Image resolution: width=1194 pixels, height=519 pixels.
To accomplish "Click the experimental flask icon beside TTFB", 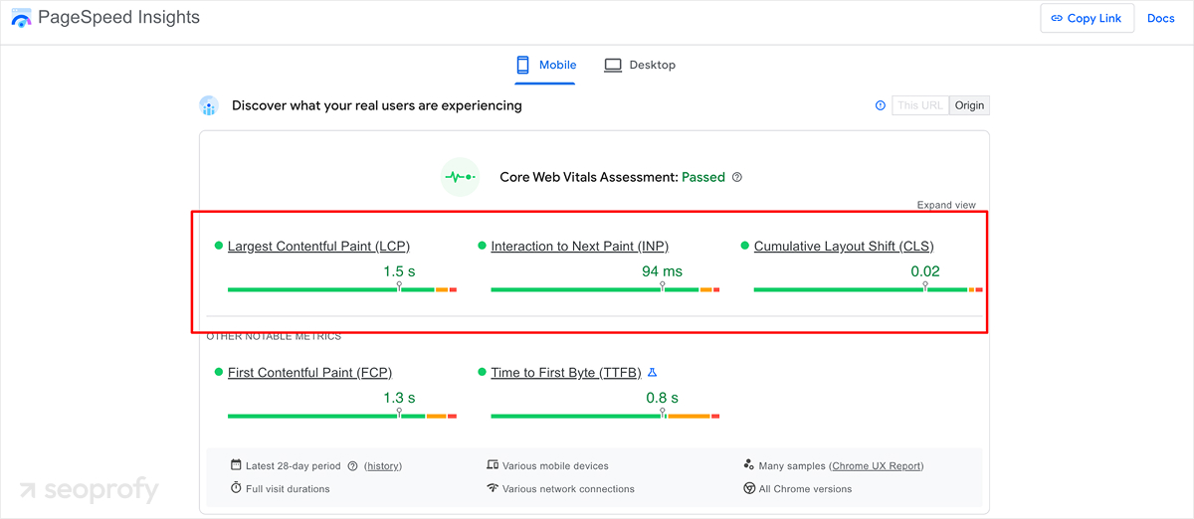I will 653,372.
